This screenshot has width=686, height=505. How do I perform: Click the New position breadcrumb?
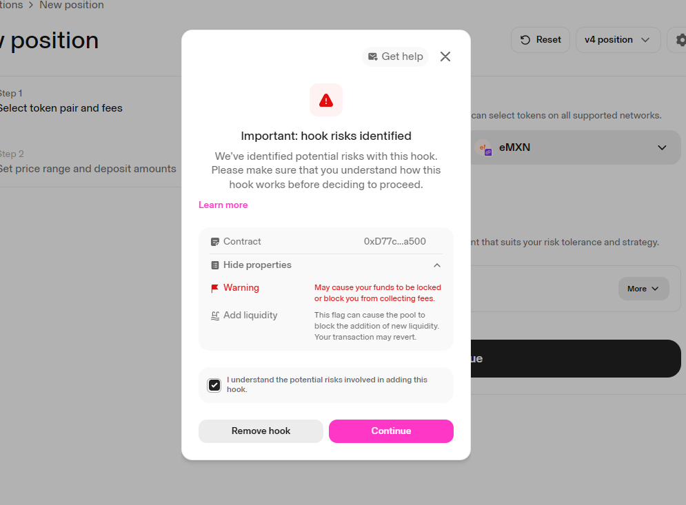72,6
